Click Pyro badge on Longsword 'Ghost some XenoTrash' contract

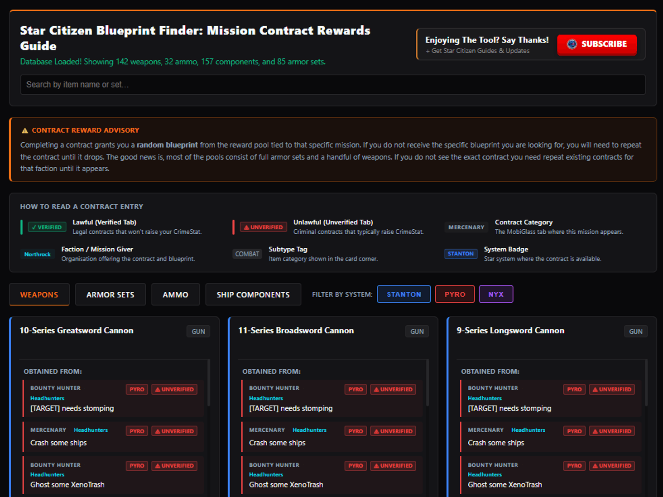click(x=574, y=466)
